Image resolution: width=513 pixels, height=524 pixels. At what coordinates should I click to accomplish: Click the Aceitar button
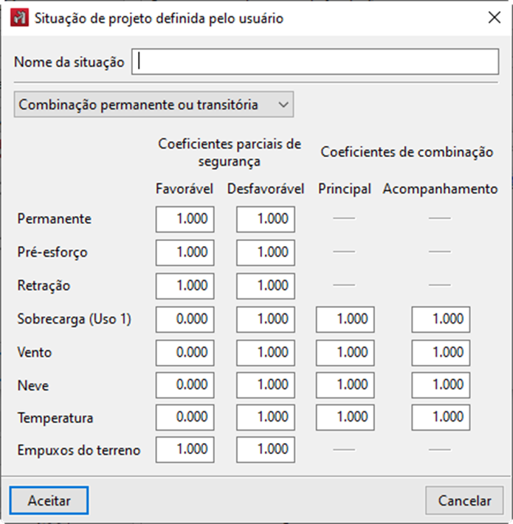click(49, 500)
